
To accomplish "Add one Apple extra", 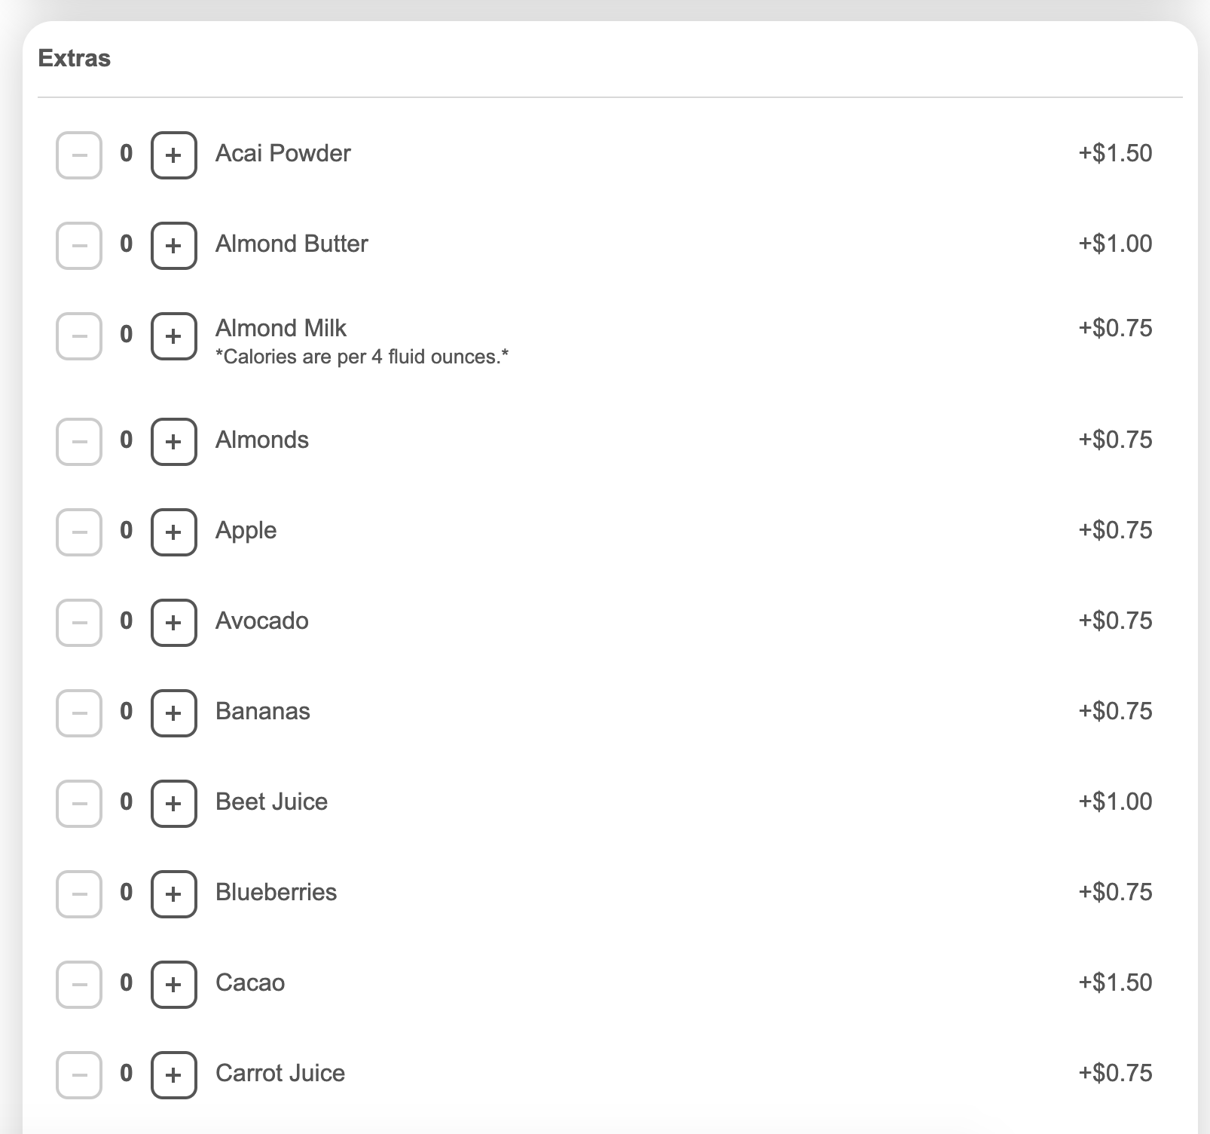I will 174,532.
